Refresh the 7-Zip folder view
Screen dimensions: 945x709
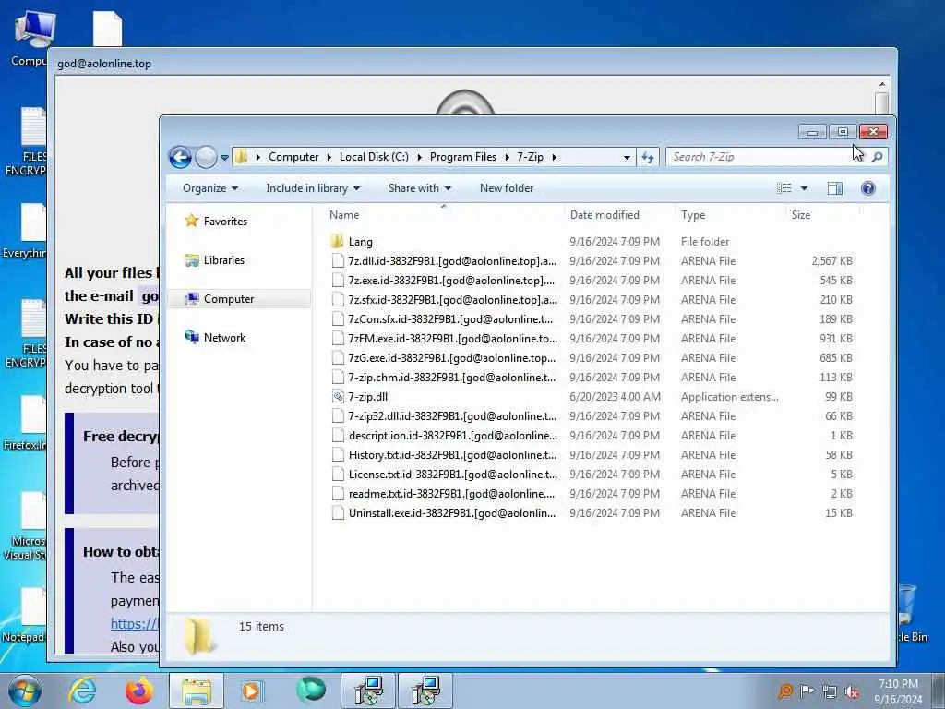tap(648, 157)
